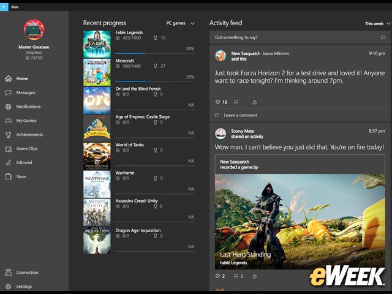
Task: Open the PC games filter dropdown
Action: [181, 23]
